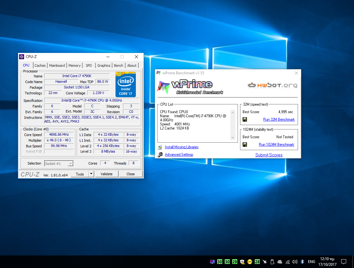Click the Threads value '8'
Viewport: 354px width, 268px height.
tap(133, 163)
